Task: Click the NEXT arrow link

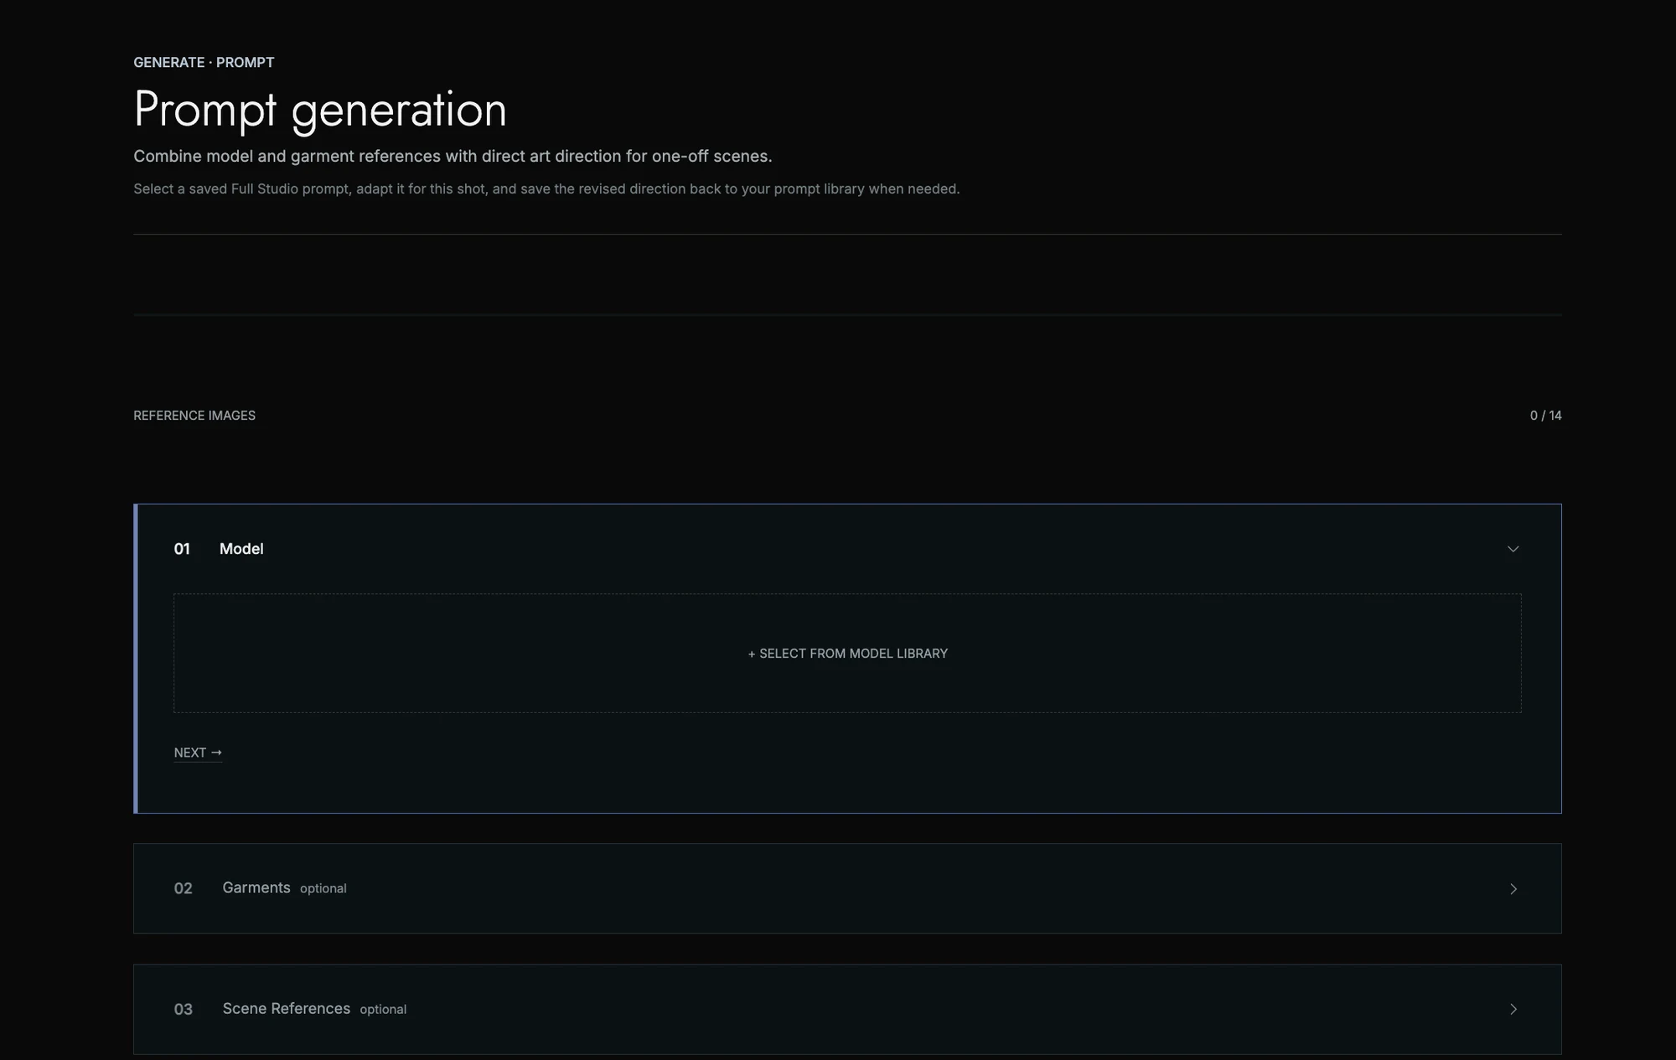Action: point(198,752)
